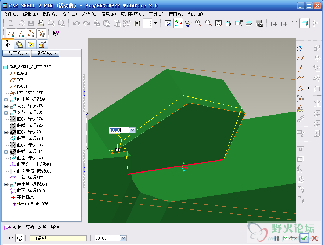This screenshot has width=323, height=245.
Task: Click the binoculars Find icon
Action: pyautogui.click(x=137, y=23)
